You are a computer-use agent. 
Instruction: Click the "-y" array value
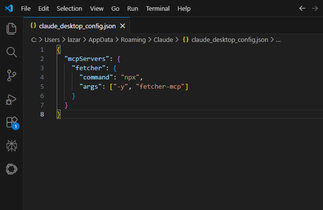pyautogui.click(x=121, y=87)
